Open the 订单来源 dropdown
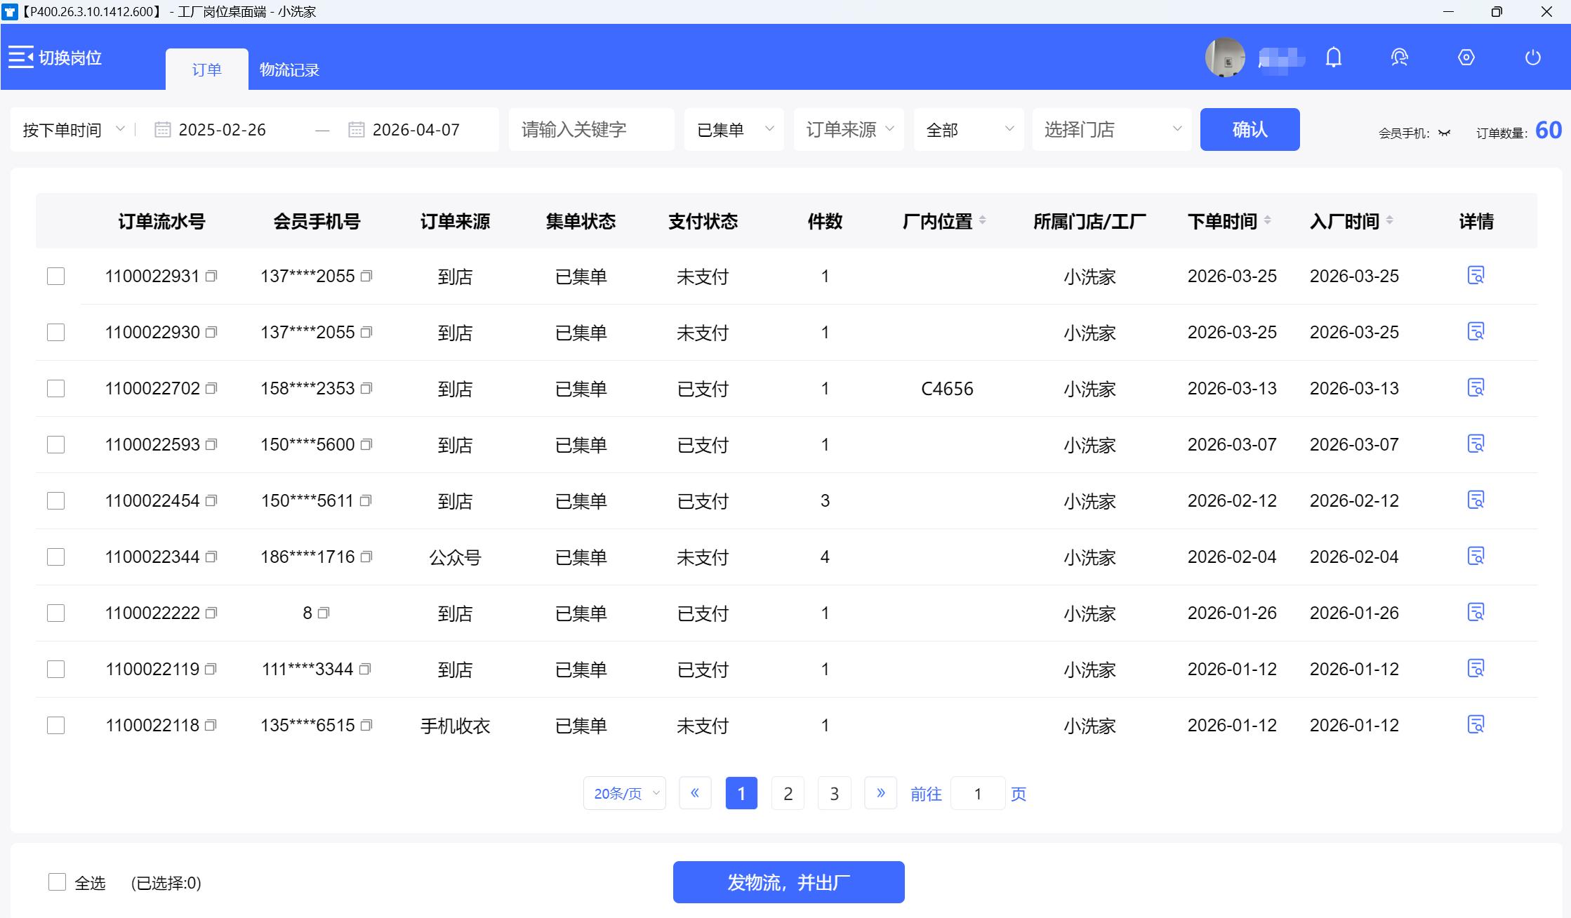 [x=848, y=129]
